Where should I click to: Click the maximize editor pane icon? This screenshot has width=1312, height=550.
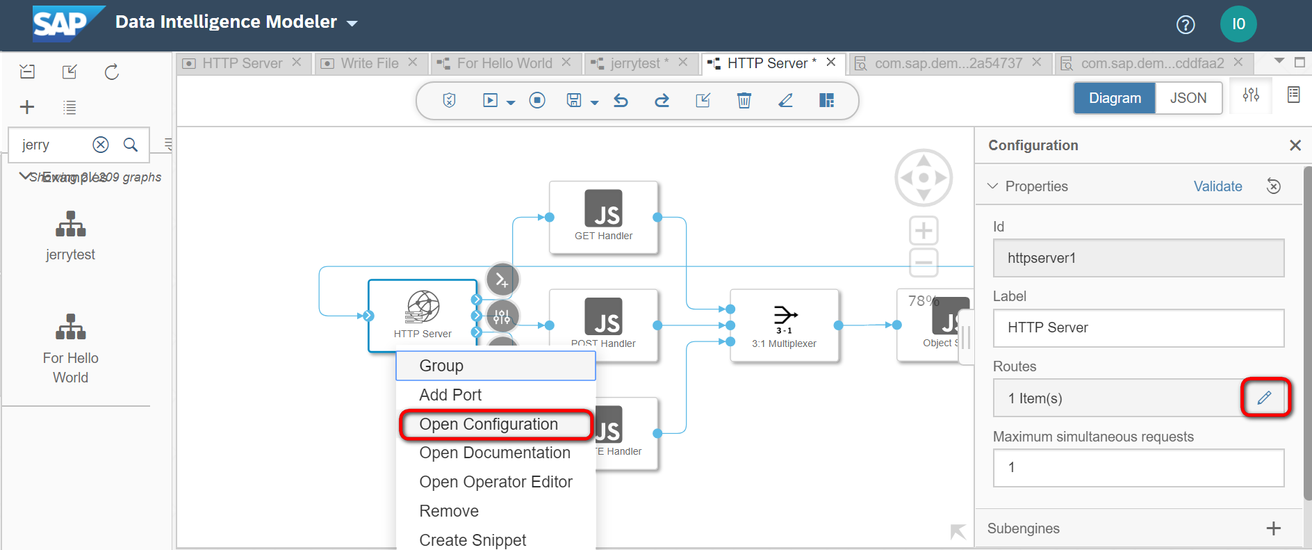pyautogui.click(x=1299, y=62)
